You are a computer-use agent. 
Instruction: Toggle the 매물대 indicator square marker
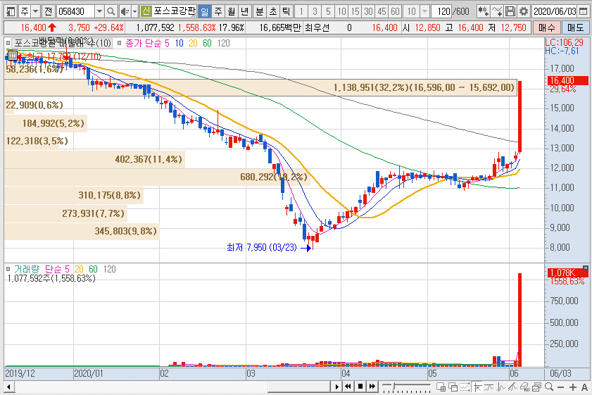(8, 43)
